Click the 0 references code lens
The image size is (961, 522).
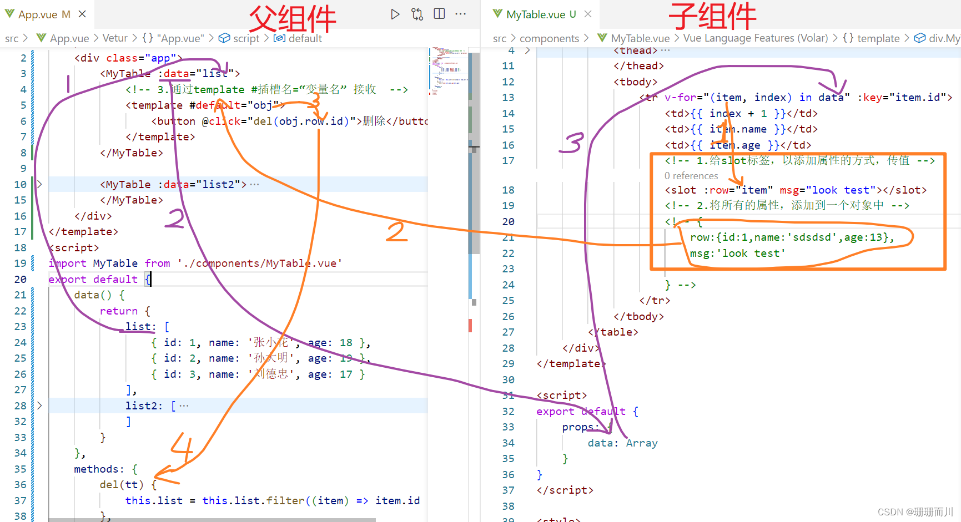pos(691,176)
